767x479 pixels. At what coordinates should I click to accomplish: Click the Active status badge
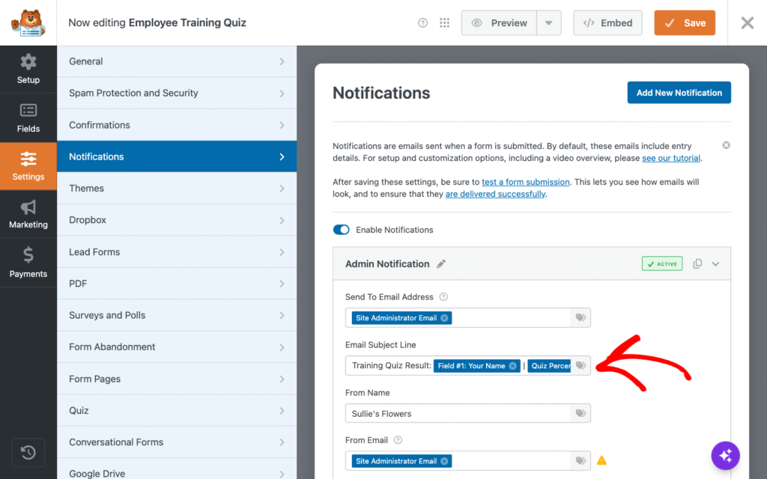point(662,264)
